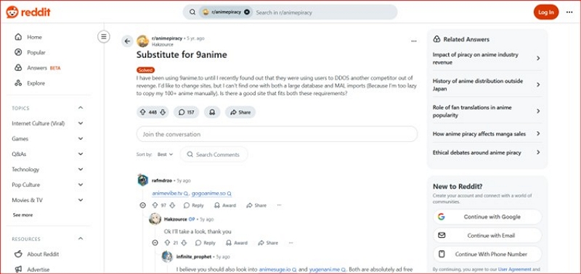Give an award to the post
Image resolution: width=581 pixels, height=274 pixels.
pos(212,112)
